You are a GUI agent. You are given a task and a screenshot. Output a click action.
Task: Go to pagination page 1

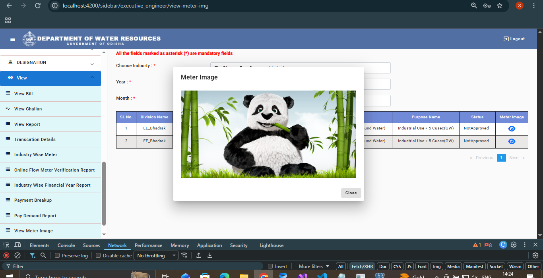[501, 158]
